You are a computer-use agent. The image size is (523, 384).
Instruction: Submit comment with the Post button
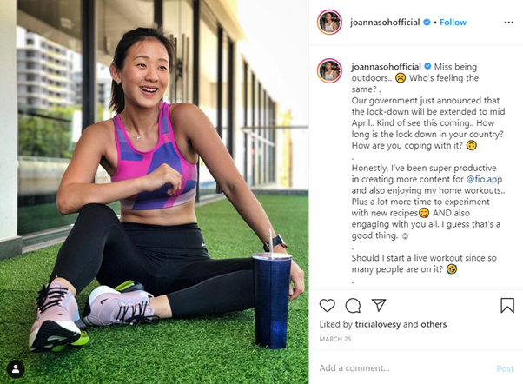(x=506, y=368)
